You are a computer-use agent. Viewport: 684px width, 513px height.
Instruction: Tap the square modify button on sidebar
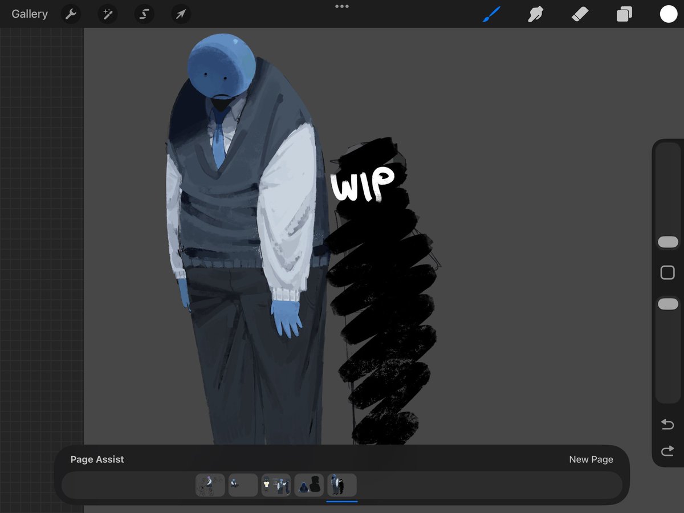[x=667, y=272]
